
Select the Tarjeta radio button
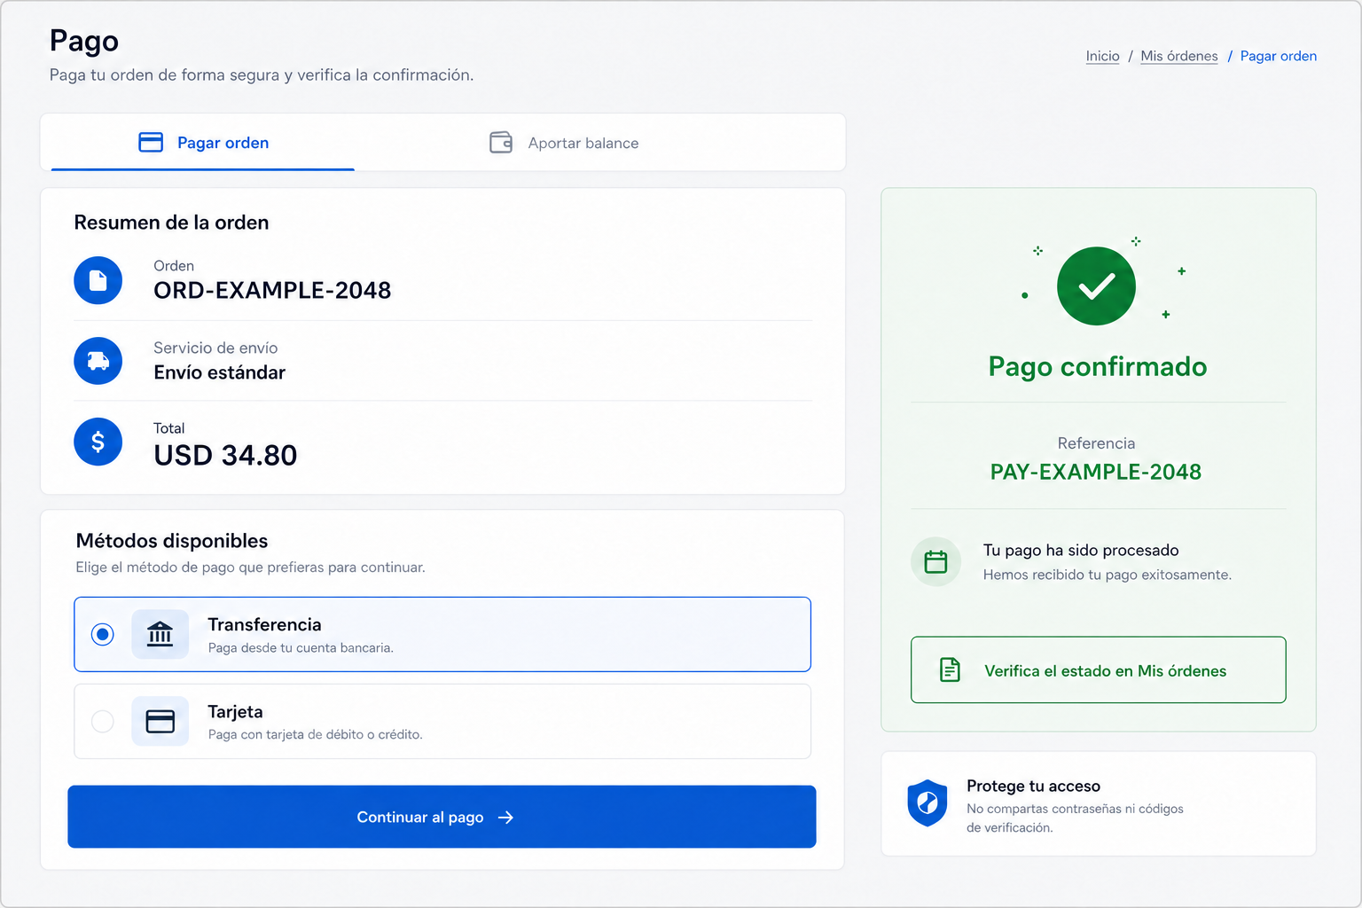click(x=103, y=721)
